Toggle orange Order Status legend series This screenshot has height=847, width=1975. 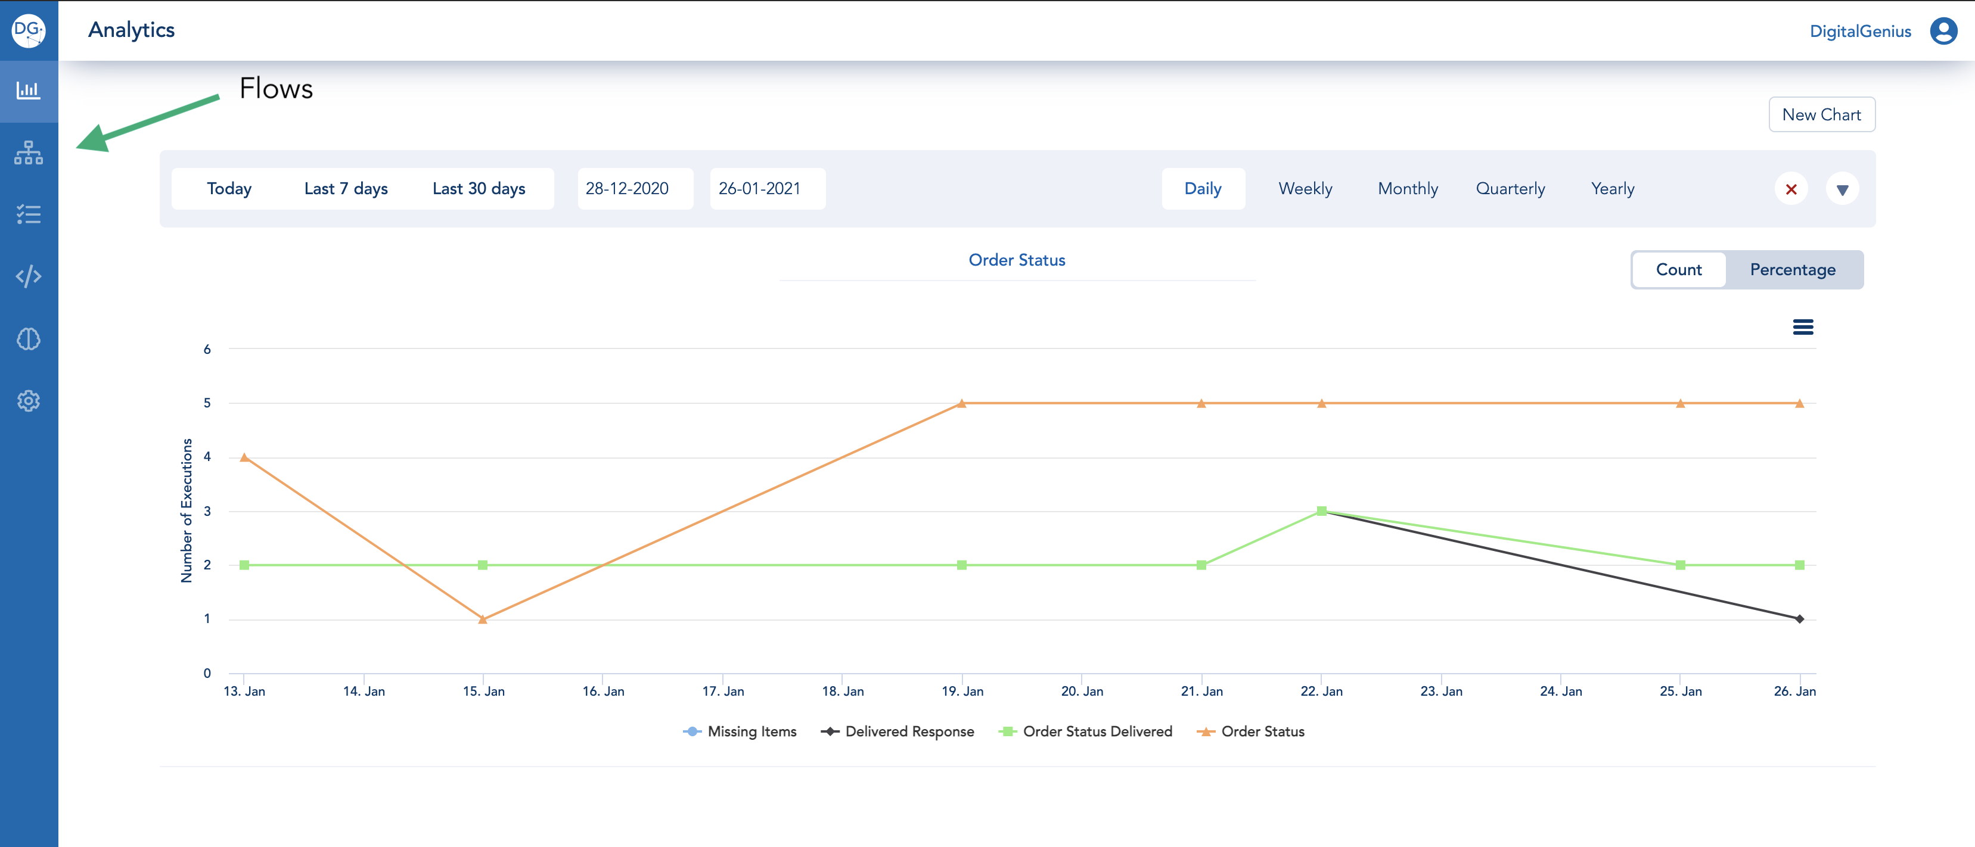click(x=1250, y=731)
